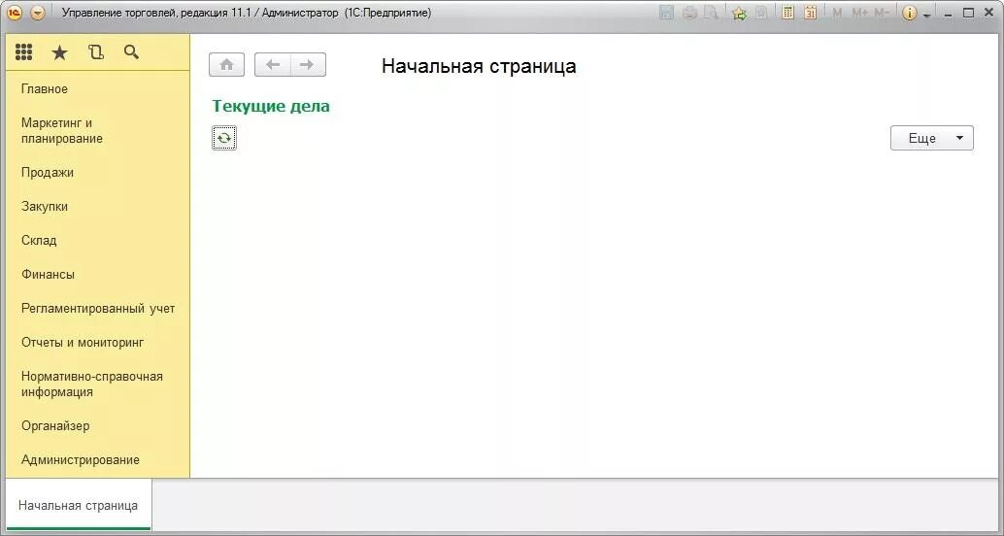
Task: Open the Еще dropdown menu
Action: (931, 138)
